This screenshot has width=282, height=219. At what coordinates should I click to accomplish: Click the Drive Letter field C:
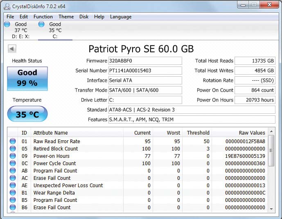pos(145,100)
